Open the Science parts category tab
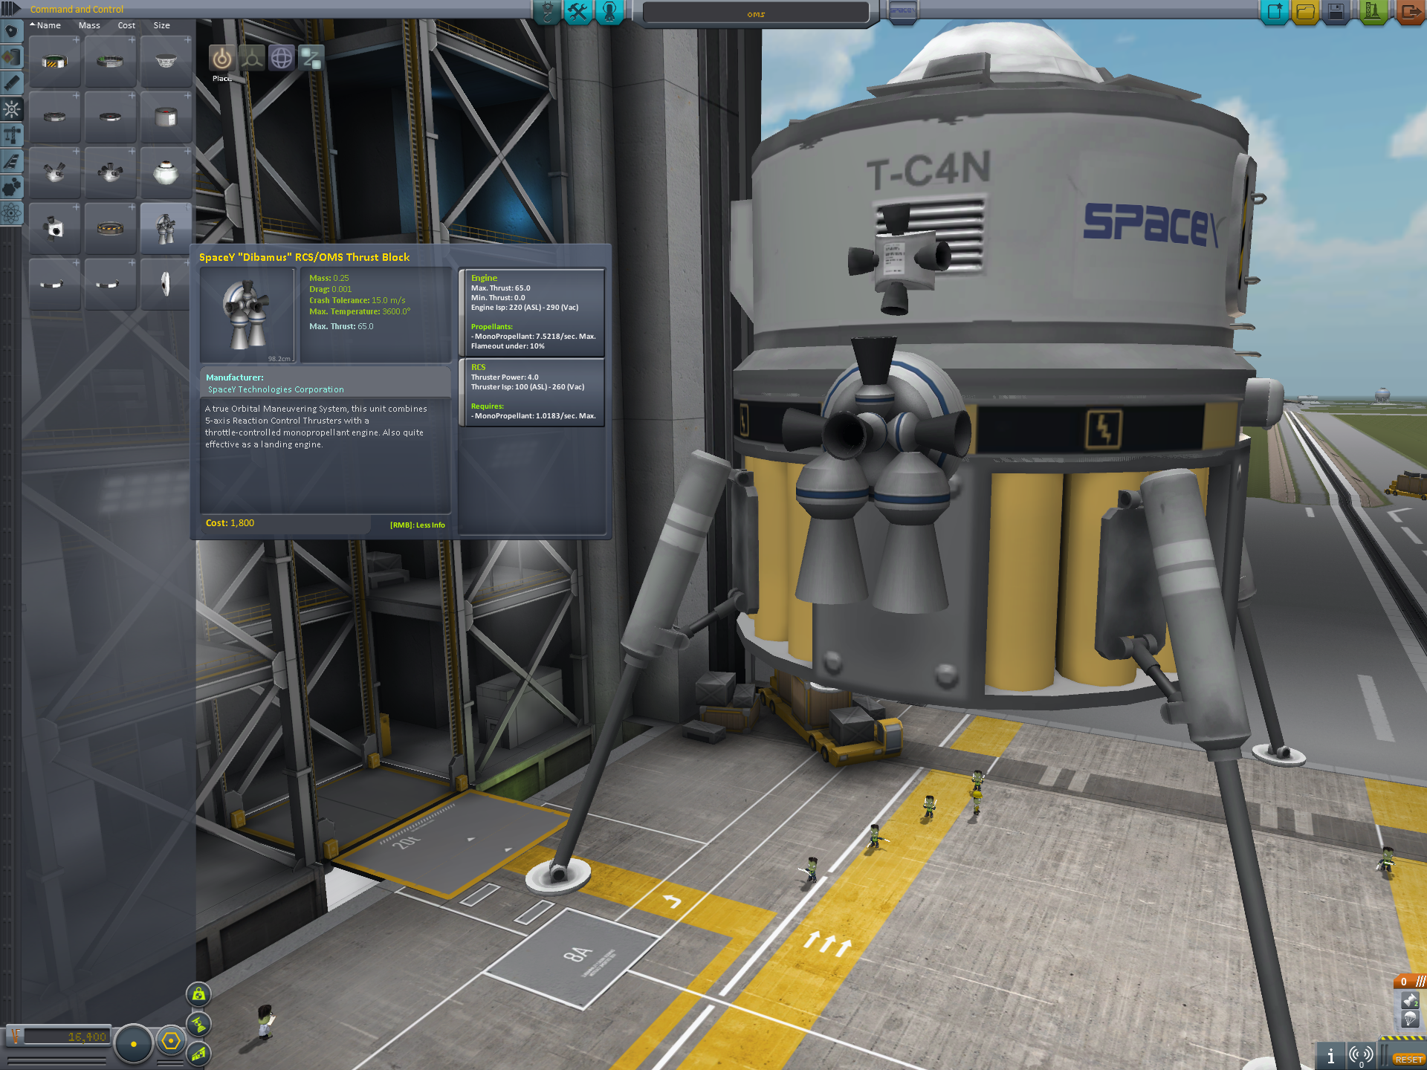The width and height of the screenshot is (1427, 1070). pyautogui.click(x=11, y=214)
